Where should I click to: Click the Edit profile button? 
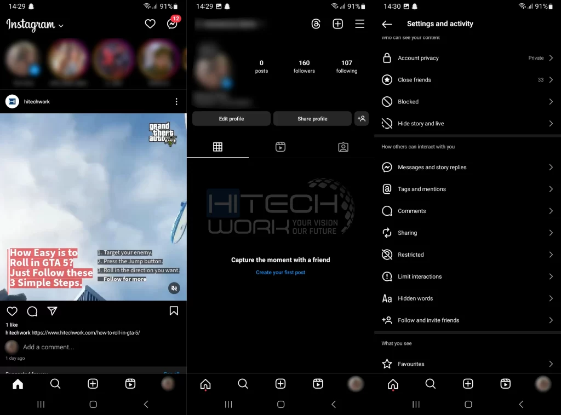click(232, 119)
